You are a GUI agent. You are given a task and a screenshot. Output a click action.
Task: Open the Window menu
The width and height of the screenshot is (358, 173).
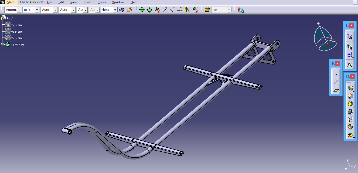118,2
